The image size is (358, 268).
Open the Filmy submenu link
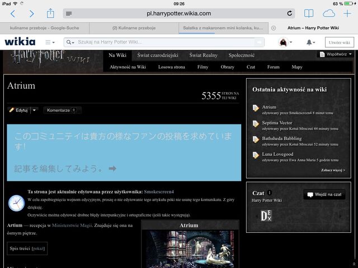pyautogui.click(x=202, y=67)
